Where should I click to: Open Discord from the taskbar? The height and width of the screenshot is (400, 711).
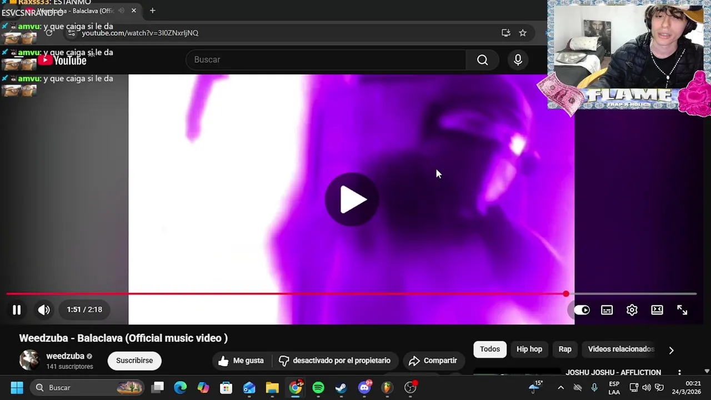pyautogui.click(x=364, y=387)
